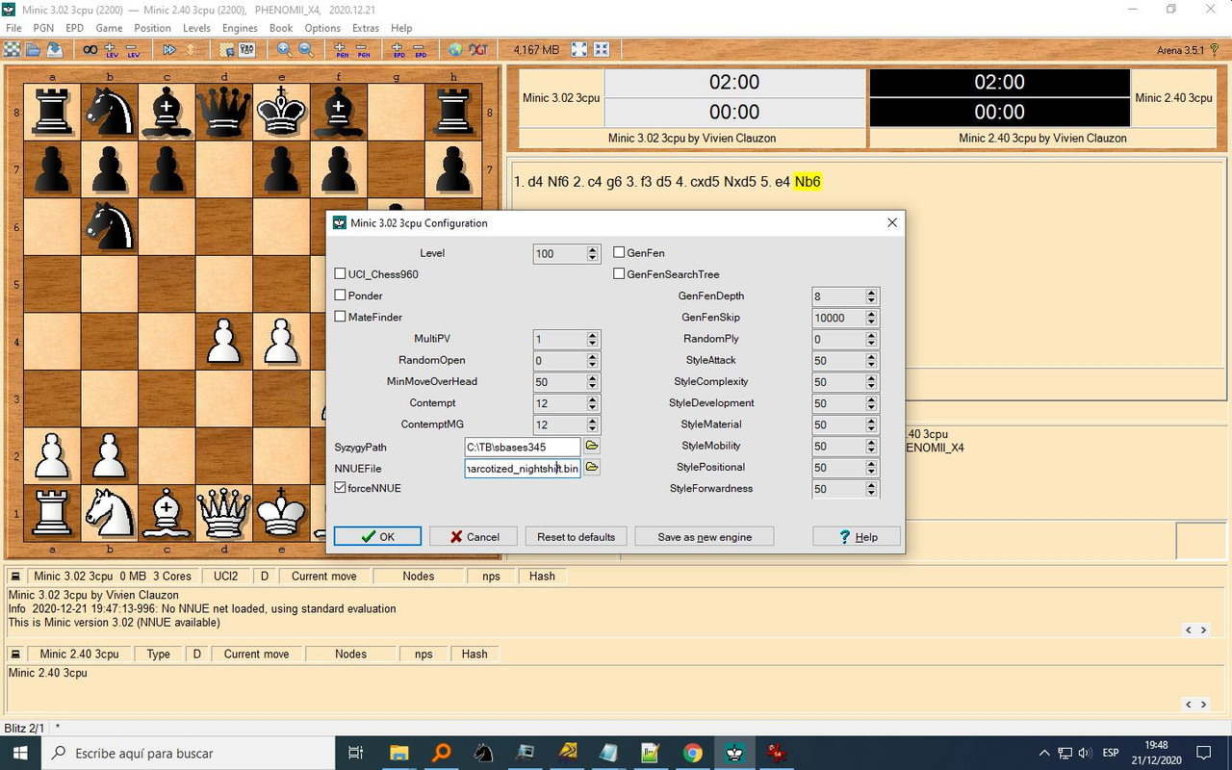Click the MinMoveOverHead stepper arrows
1232x770 pixels.
(x=592, y=382)
